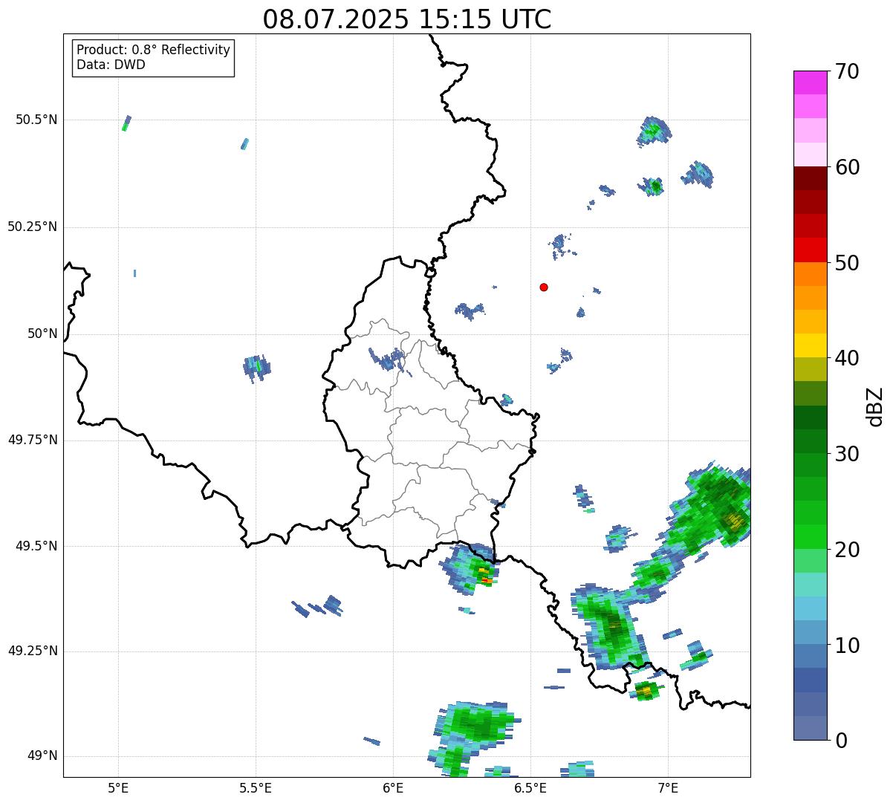Click the longitude label "6.5°E"
893x803 pixels.
530,788
